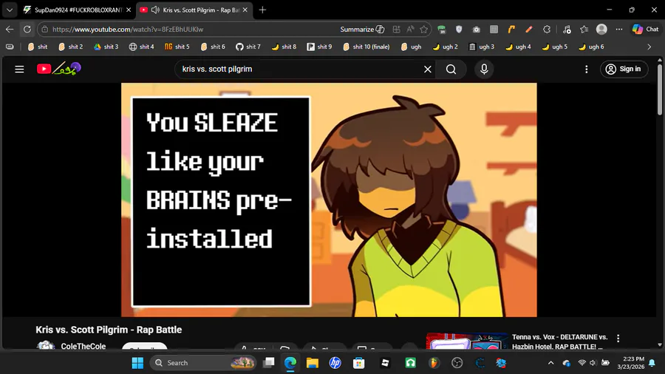The height and width of the screenshot is (374, 665).
Task: Close the Kris vs. Scott Pilgrim tab
Action: pyautogui.click(x=245, y=10)
